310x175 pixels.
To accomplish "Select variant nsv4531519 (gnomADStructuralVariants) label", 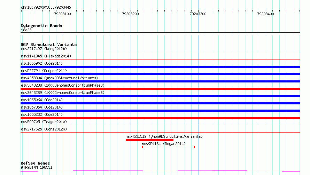I will tap(164, 136).
